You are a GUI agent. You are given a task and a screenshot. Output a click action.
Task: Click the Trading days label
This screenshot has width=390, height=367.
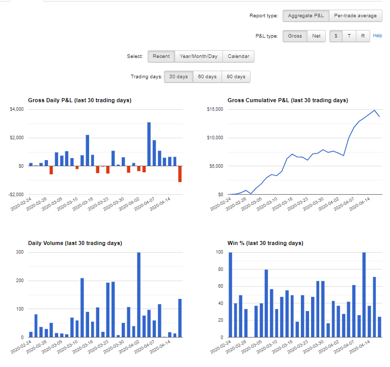click(147, 77)
